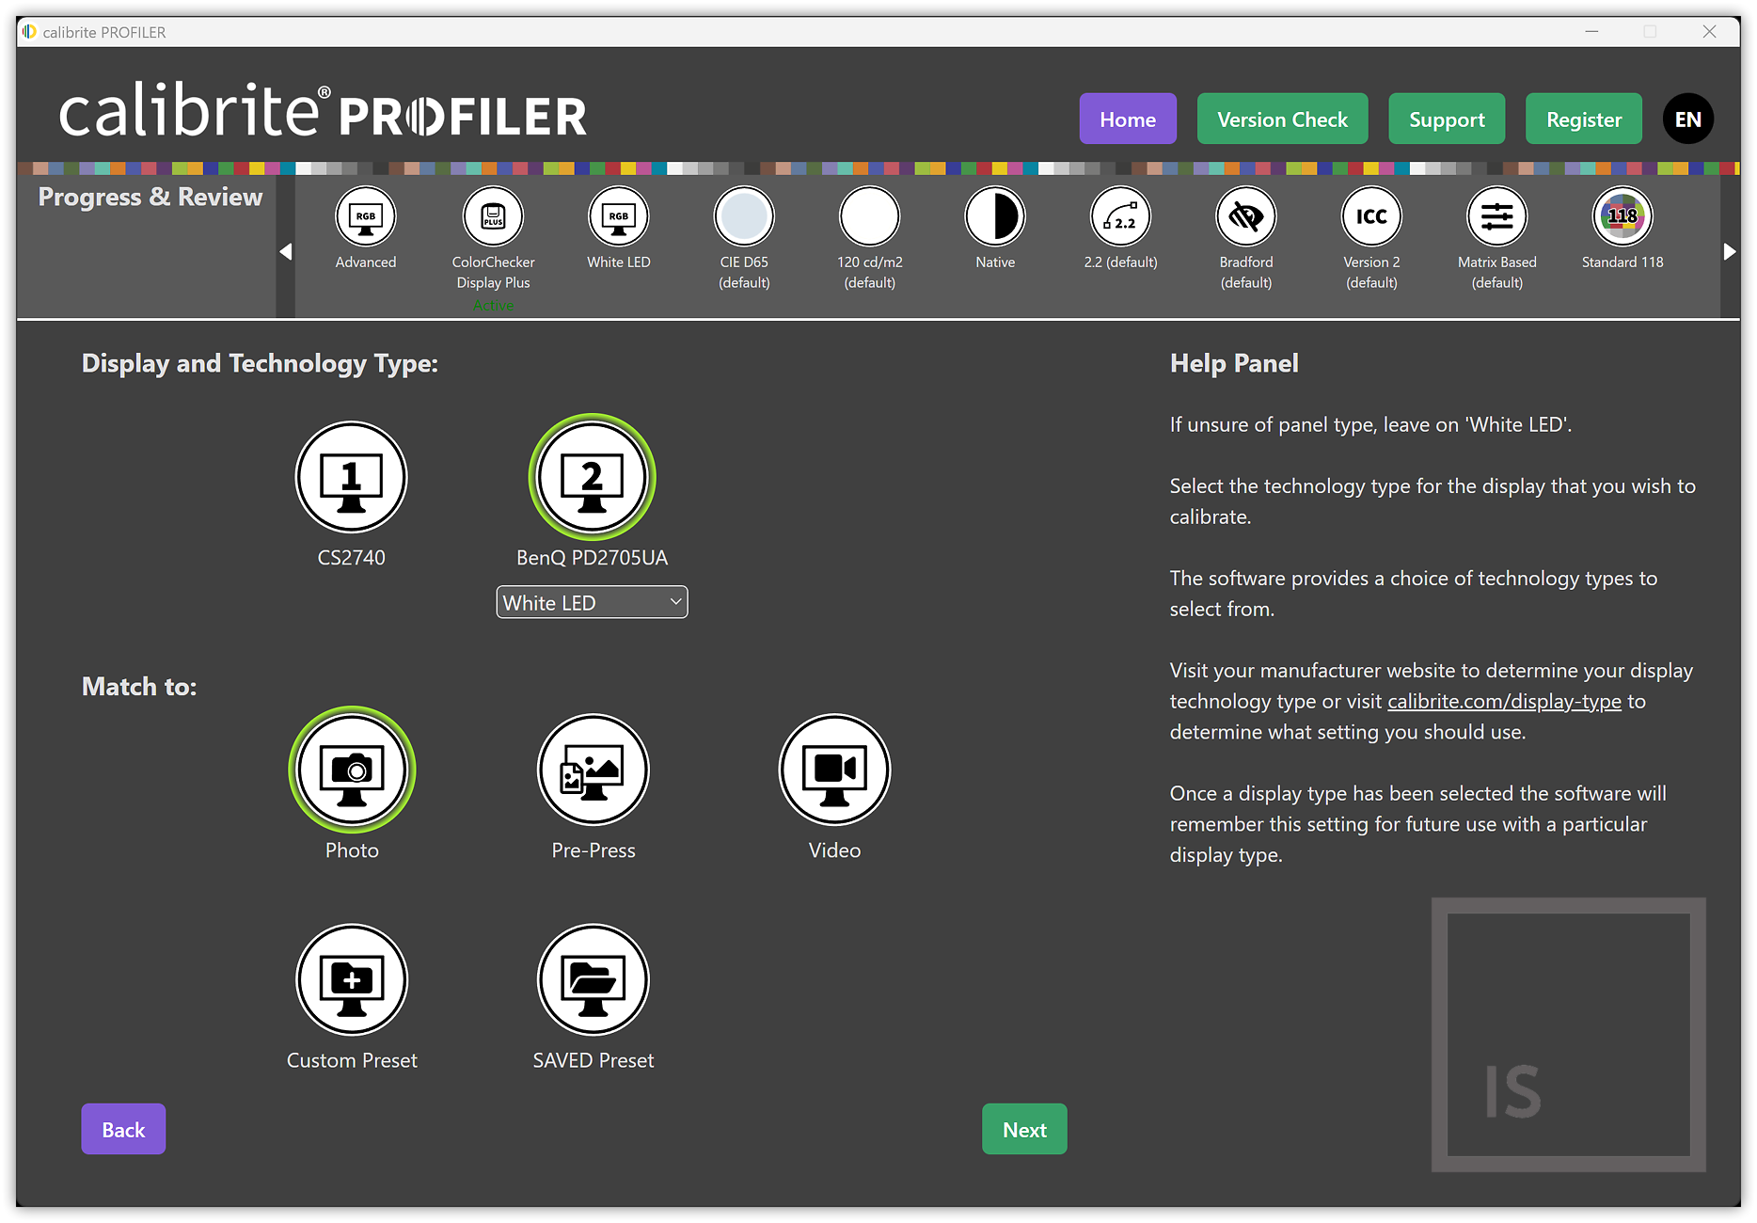Viewport: 1757px width, 1223px height.
Task: Click the White LED technology icon
Action: tap(618, 216)
